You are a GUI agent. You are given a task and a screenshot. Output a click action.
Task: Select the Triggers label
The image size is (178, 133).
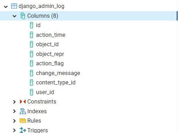point(38,130)
